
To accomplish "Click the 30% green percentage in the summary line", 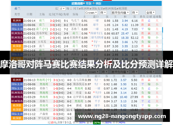I will tap(97, 123).
